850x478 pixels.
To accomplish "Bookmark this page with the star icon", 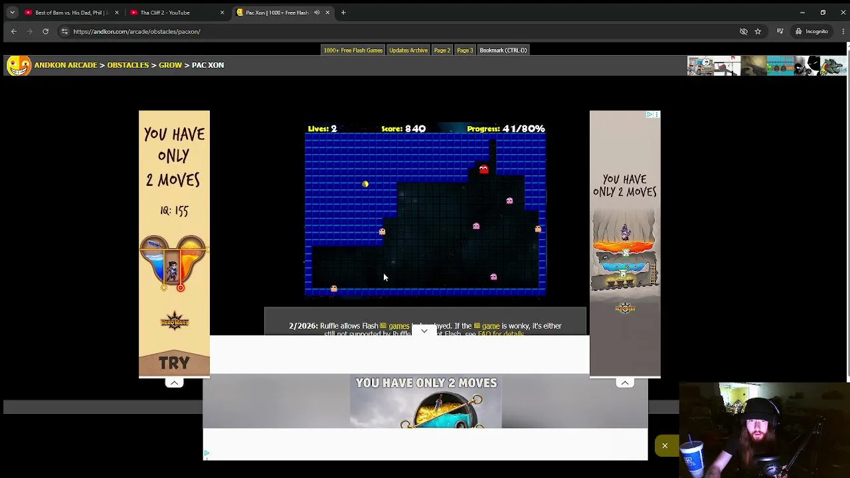I will (758, 31).
